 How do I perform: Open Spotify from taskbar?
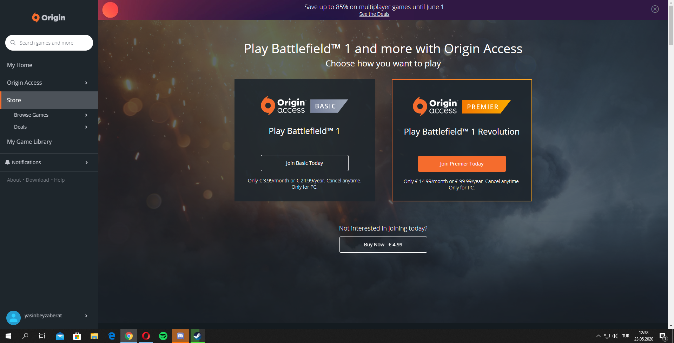pyautogui.click(x=163, y=336)
